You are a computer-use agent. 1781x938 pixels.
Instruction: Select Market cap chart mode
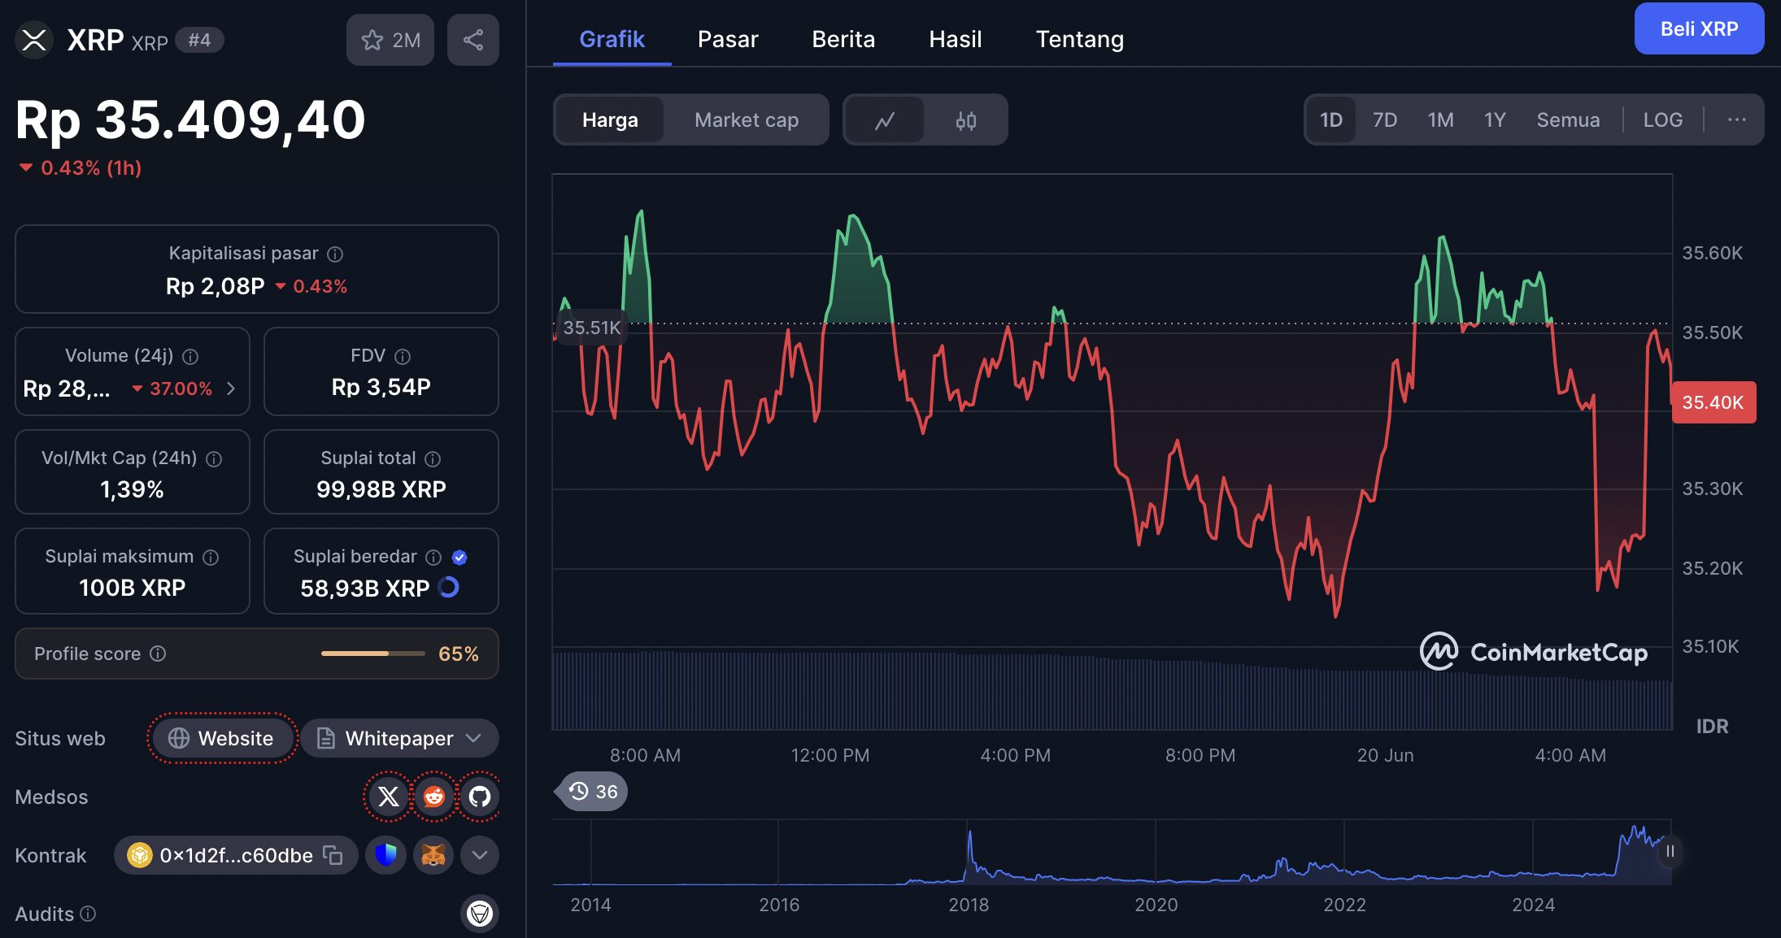click(747, 120)
